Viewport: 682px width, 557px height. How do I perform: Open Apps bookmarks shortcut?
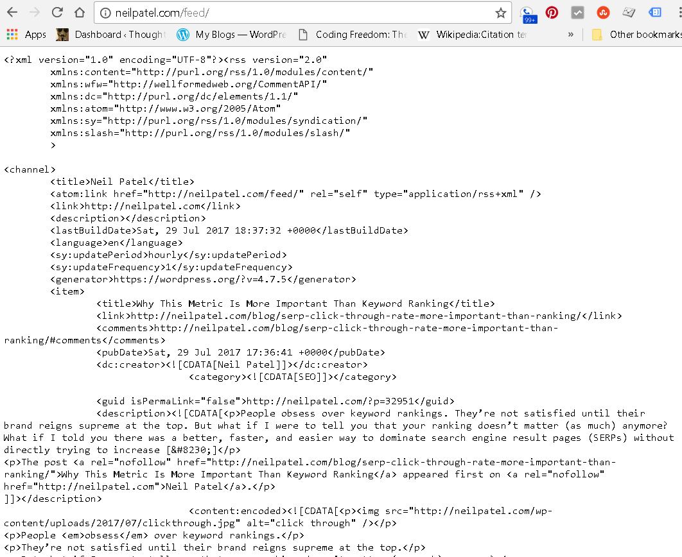[x=26, y=35]
